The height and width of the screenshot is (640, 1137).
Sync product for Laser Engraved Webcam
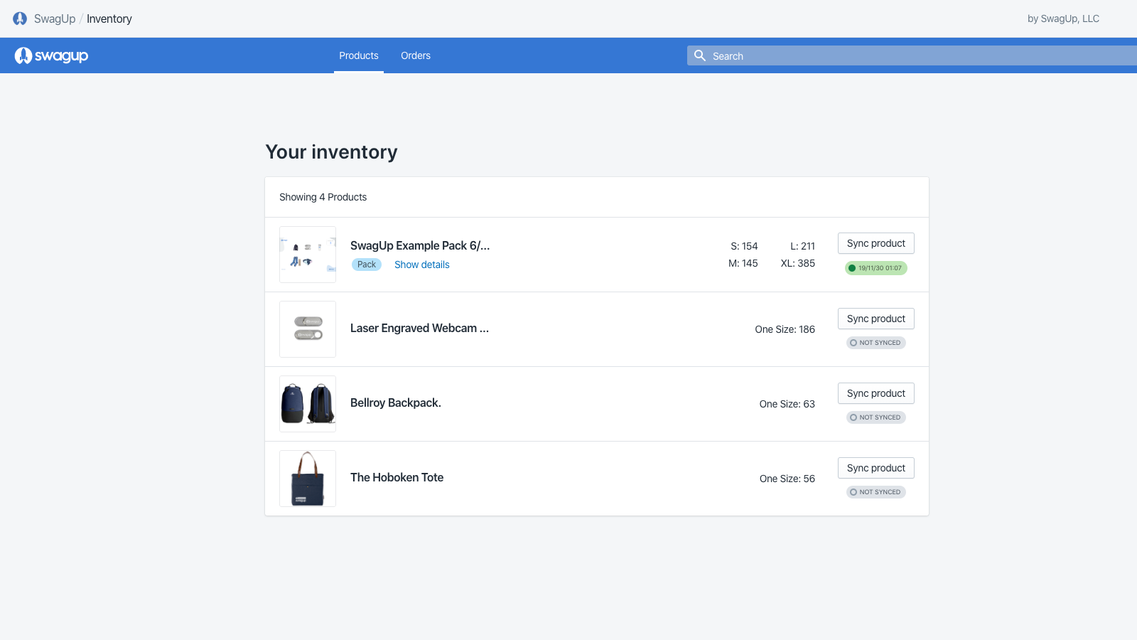(x=876, y=319)
